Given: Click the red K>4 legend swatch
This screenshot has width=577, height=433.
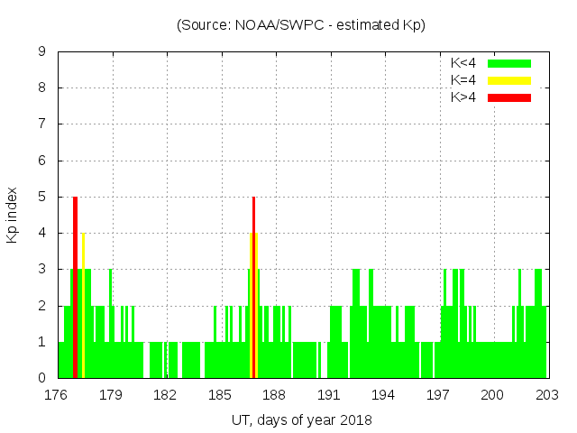Looking at the screenshot, I should coord(509,97).
